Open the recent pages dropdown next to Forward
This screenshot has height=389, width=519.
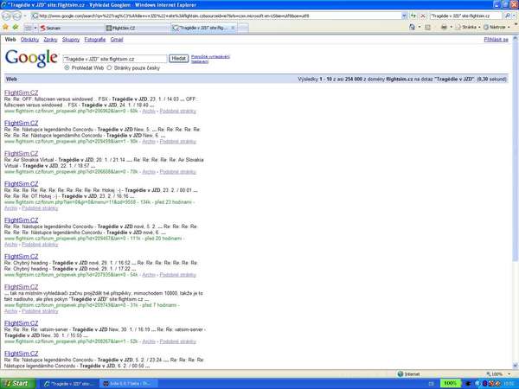[25, 16]
